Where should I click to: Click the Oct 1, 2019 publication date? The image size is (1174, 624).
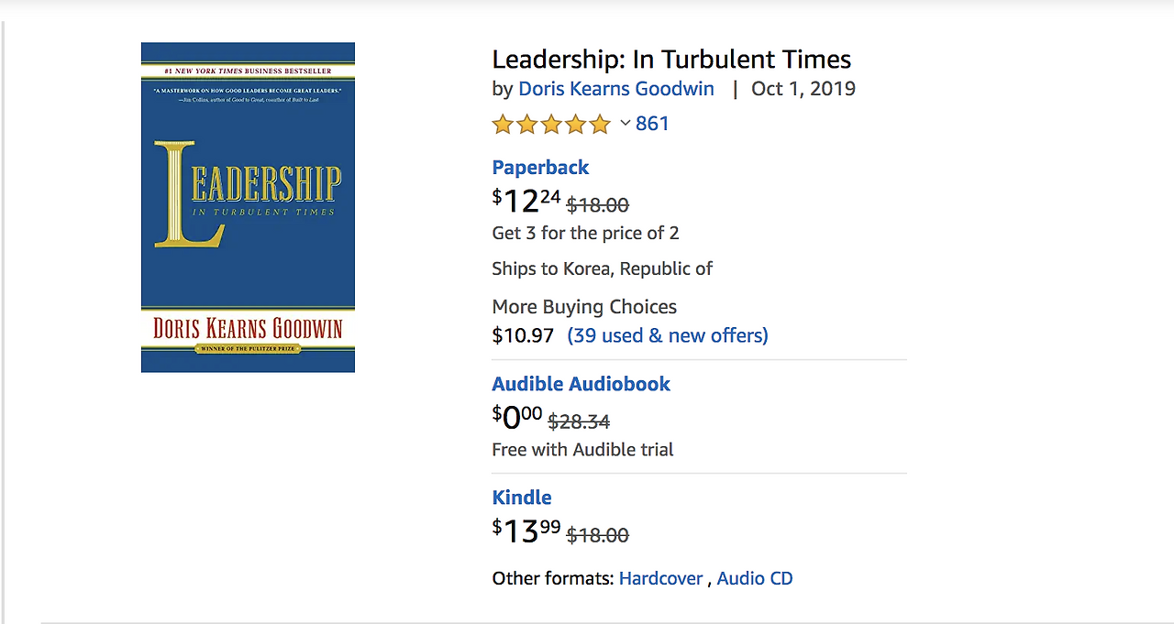tap(803, 89)
